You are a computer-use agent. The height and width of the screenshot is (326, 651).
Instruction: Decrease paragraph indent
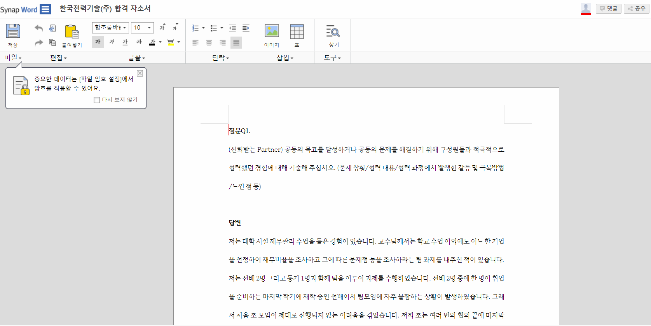(x=232, y=28)
